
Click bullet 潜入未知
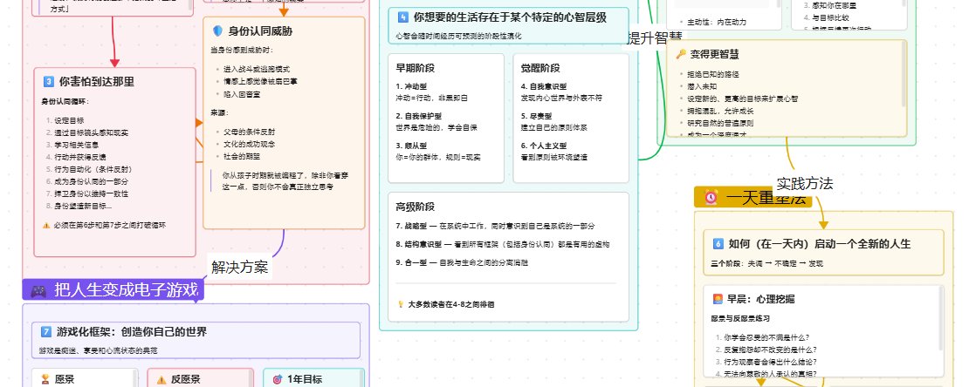click(702, 86)
